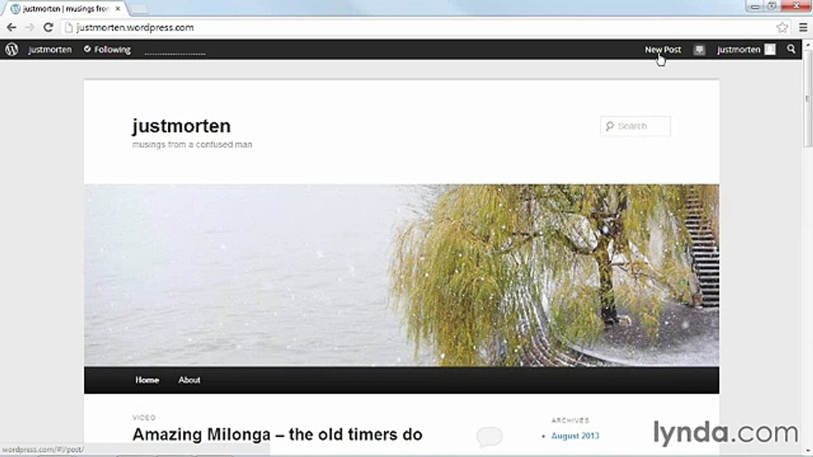Click the WordPress logo in admin bar
The image size is (813, 457).
click(x=11, y=50)
